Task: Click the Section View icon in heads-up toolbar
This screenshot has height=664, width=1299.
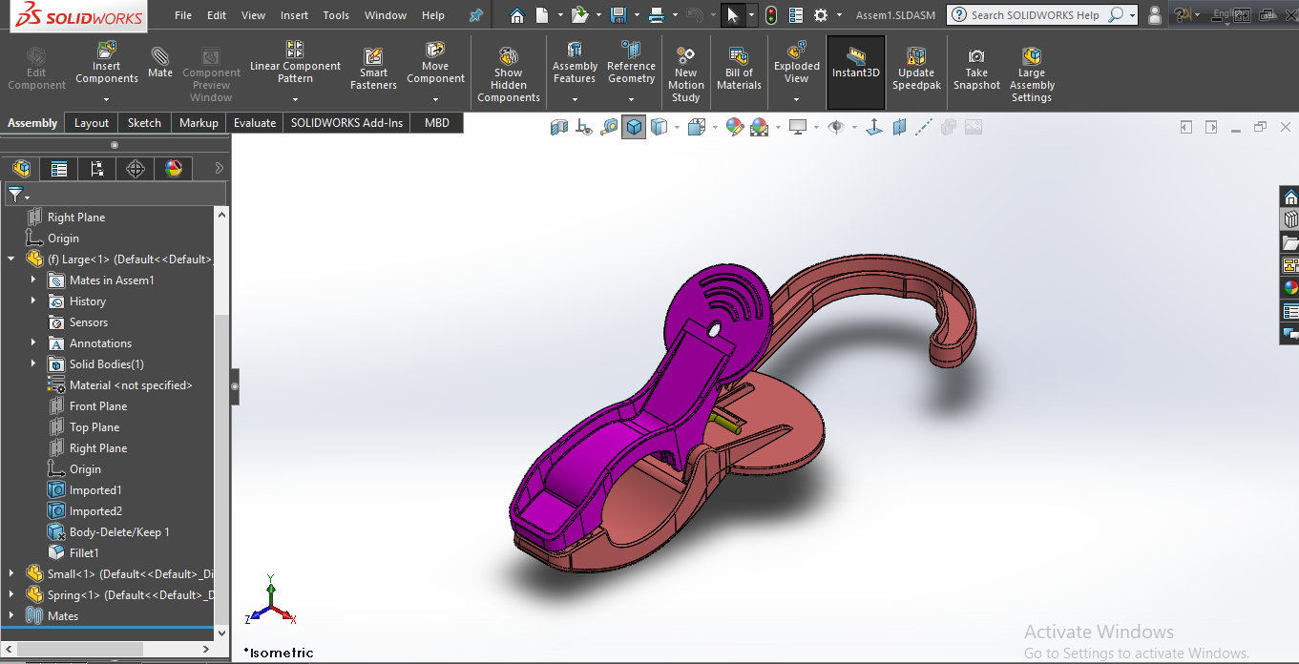Action: point(559,127)
